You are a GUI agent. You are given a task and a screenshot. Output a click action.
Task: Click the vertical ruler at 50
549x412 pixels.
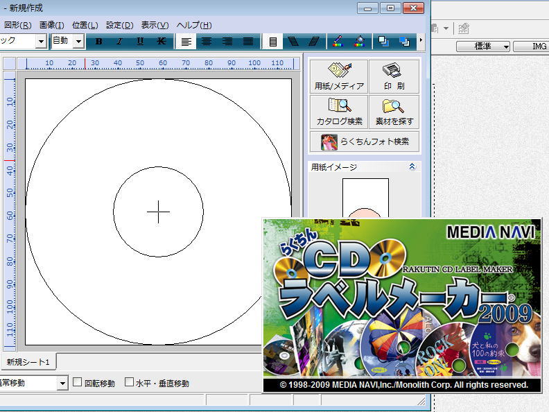(x=10, y=193)
